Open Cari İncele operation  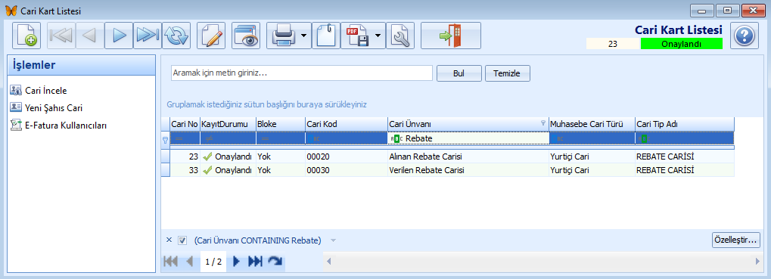click(45, 91)
